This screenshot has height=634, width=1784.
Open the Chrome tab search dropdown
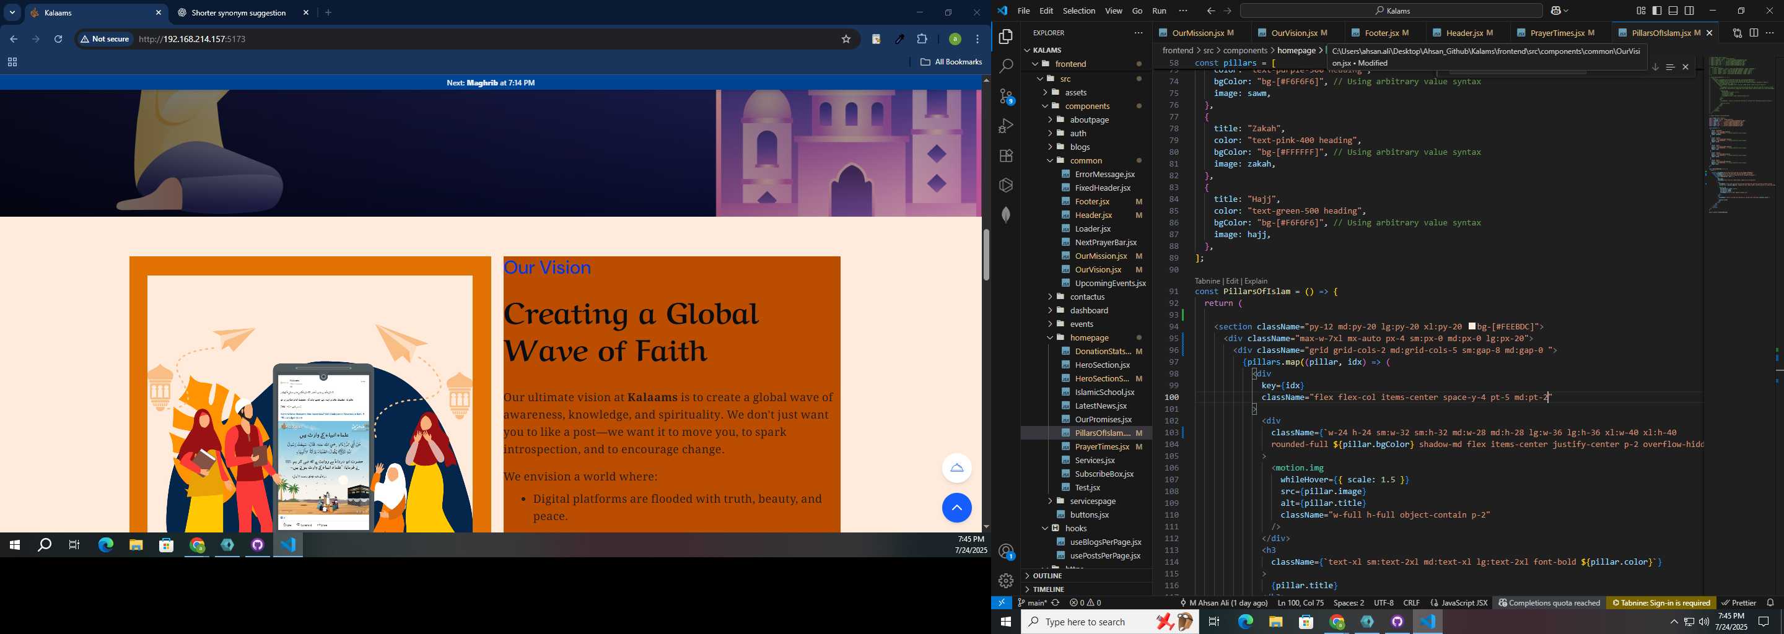point(12,12)
